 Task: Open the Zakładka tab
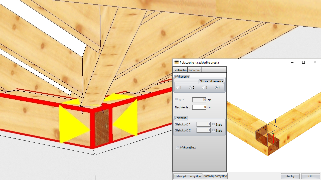click(x=181, y=70)
